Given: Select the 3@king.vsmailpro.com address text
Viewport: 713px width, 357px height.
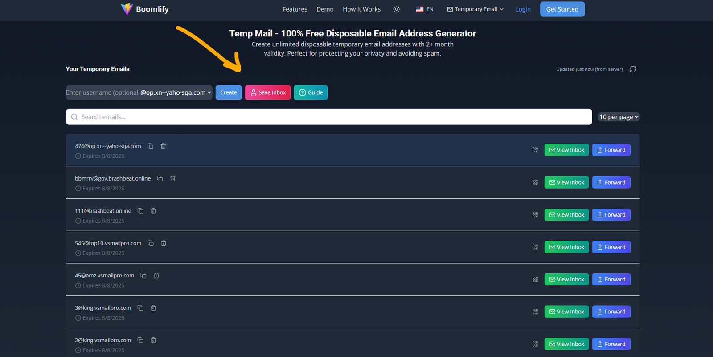Looking at the screenshot, I should [103, 308].
